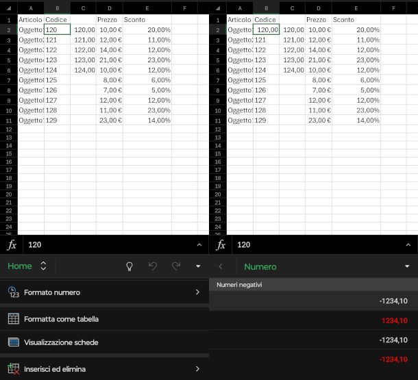
Task: Select the second white -1234,10 negative format
Action: (x=314, y=340)
